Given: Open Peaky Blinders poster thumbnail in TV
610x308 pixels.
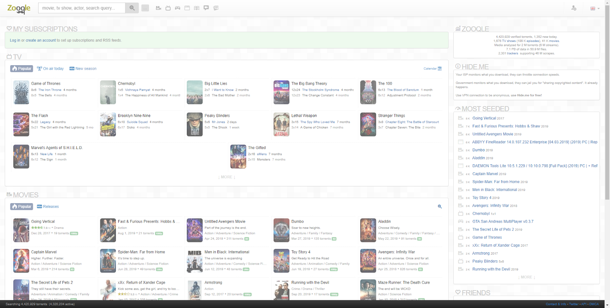Looking at the screenshot, I should (x=194, y=124).
